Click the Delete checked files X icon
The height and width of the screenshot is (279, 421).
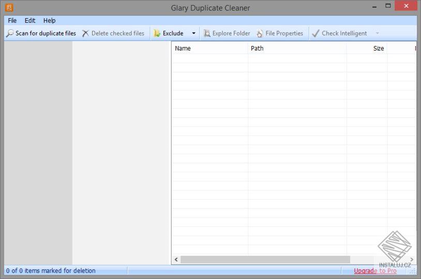(x=85, y=33)
